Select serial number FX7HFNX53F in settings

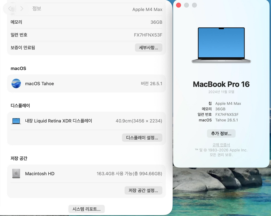coord(148,35)
